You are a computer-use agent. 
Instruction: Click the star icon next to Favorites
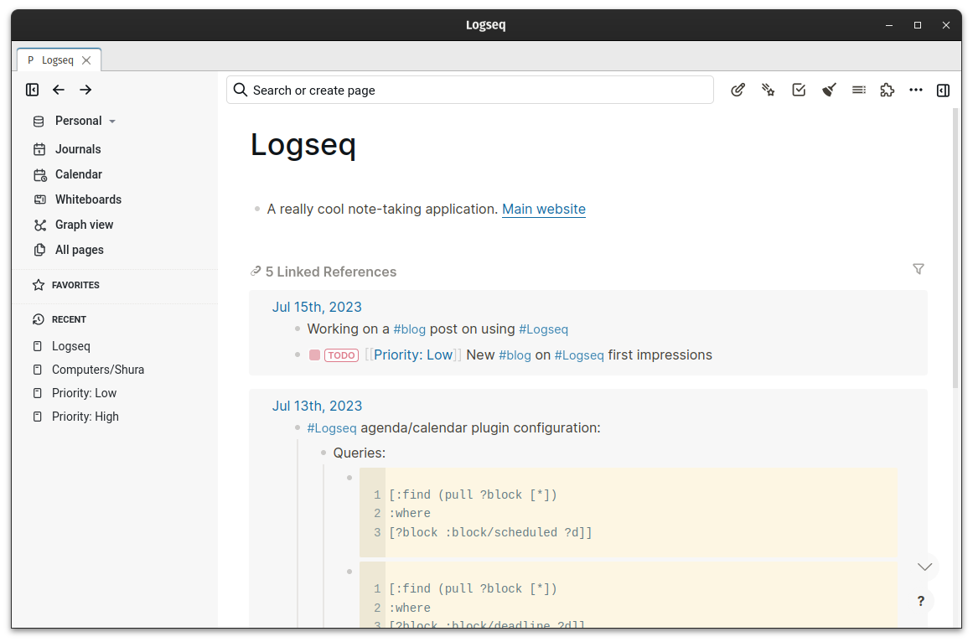[39, 285]
